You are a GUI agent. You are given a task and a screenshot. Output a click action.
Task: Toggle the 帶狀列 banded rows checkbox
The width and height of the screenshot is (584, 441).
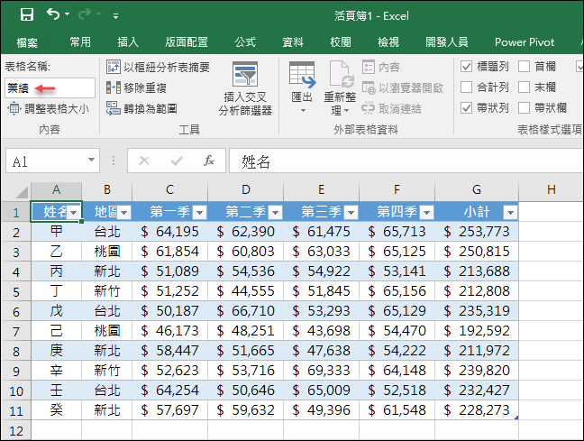point(467,108)
